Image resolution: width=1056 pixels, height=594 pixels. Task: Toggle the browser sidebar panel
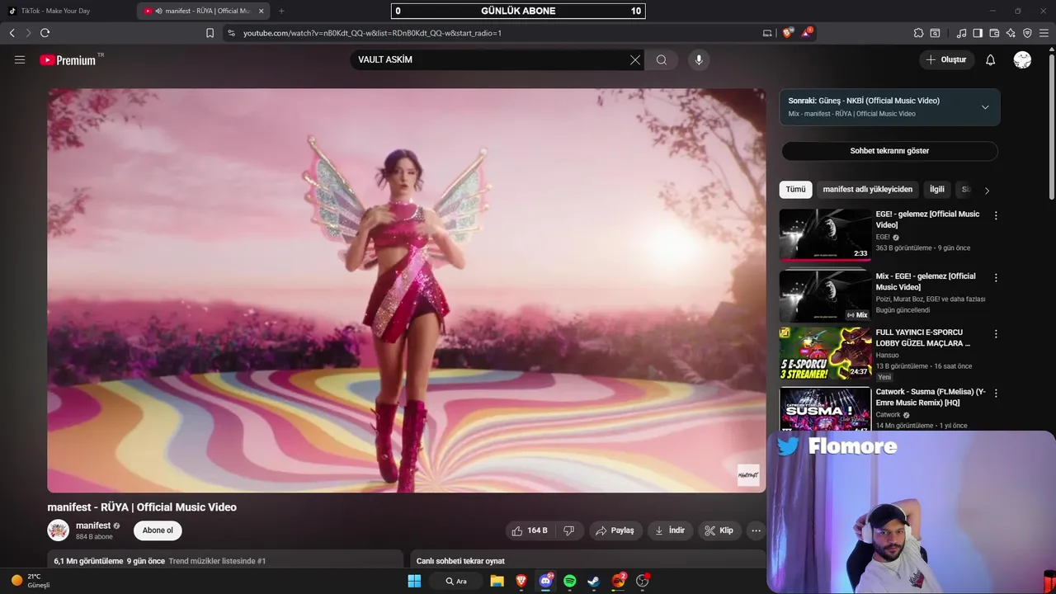click(x=978, y=33)
